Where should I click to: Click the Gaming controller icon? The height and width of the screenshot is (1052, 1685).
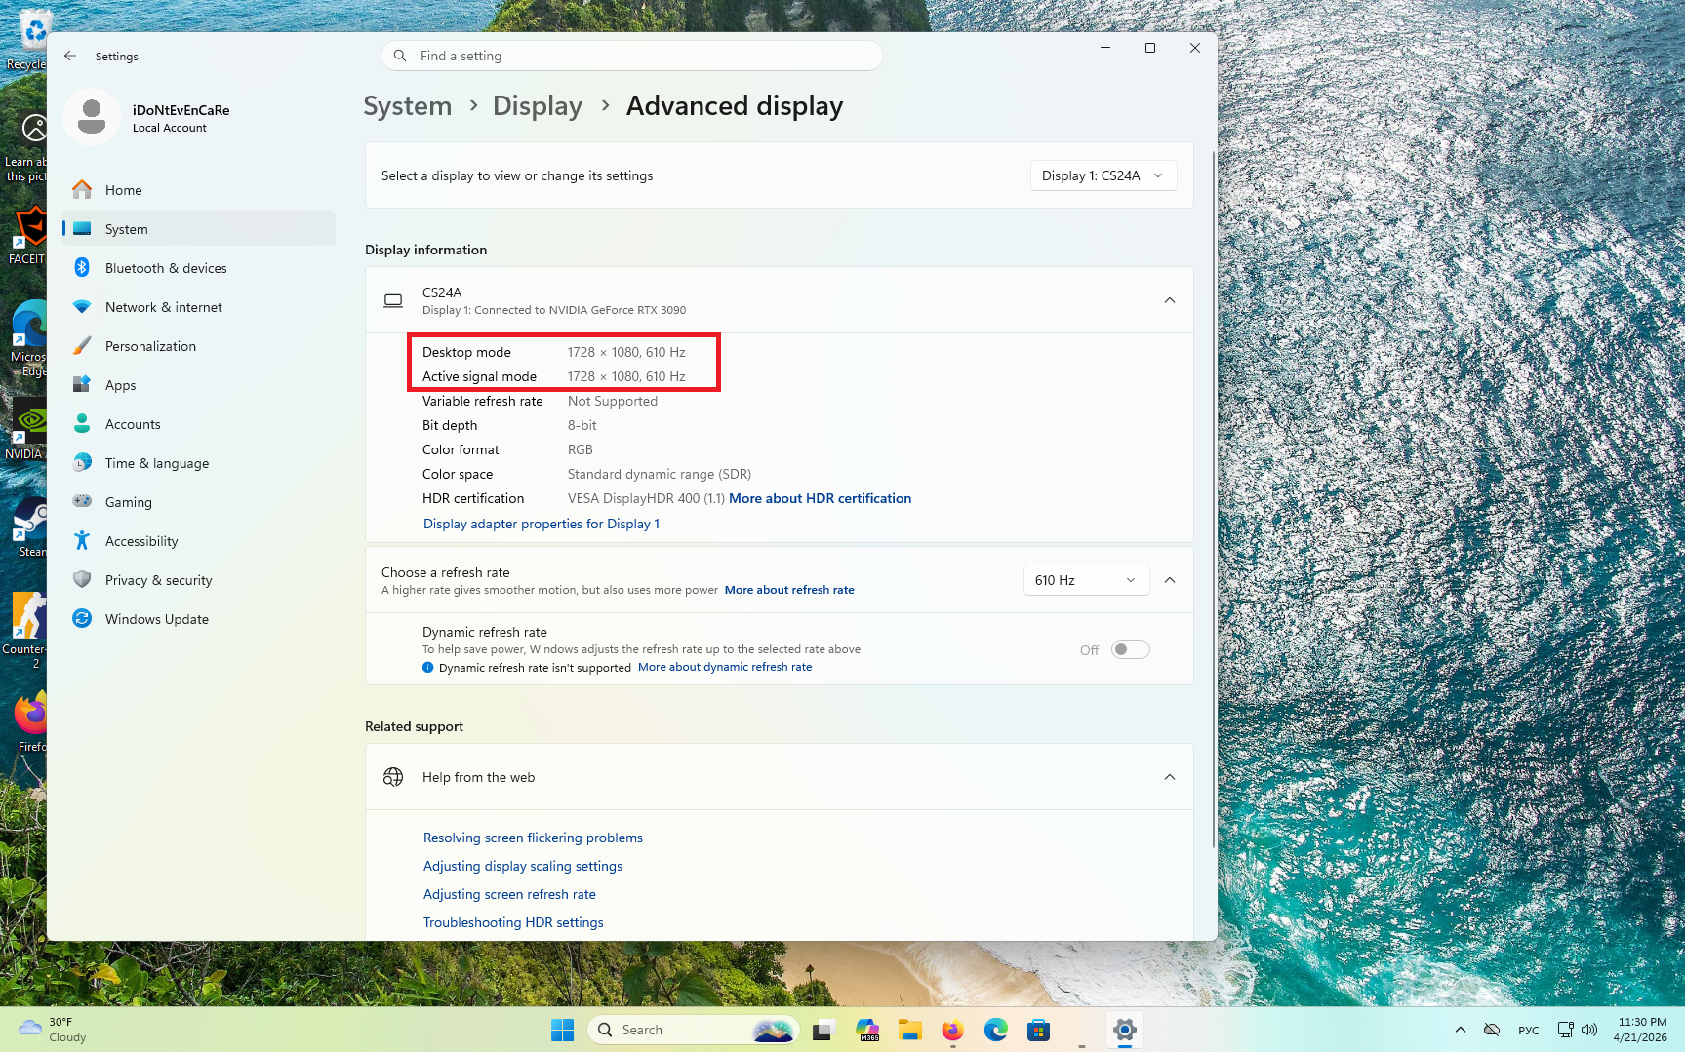(x=82, y=501)
